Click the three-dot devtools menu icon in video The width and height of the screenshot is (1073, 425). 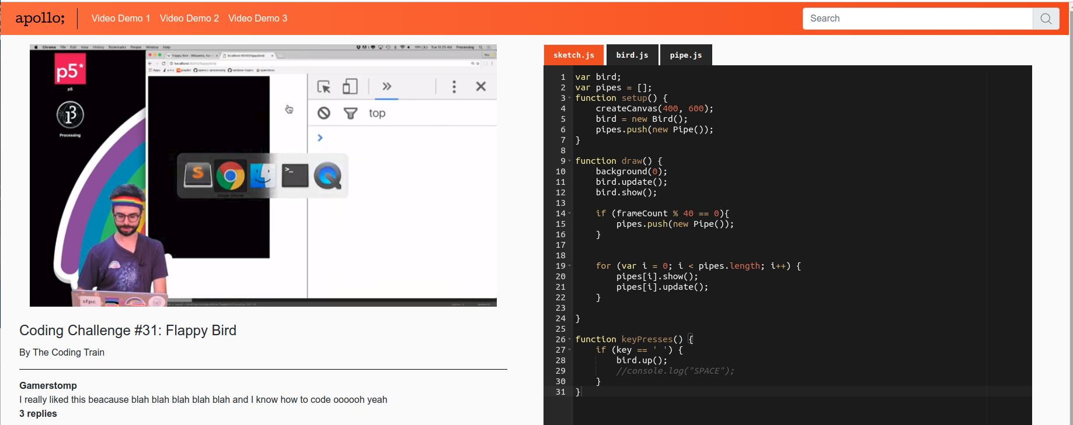[454, 87]
